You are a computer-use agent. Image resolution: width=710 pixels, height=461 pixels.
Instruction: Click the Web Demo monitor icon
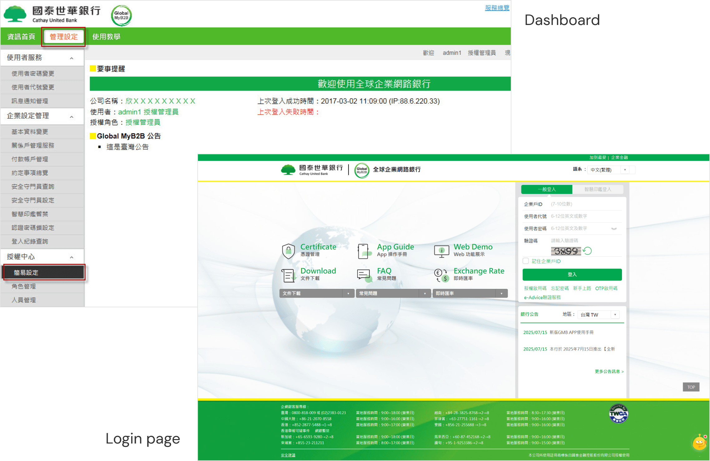441,251
